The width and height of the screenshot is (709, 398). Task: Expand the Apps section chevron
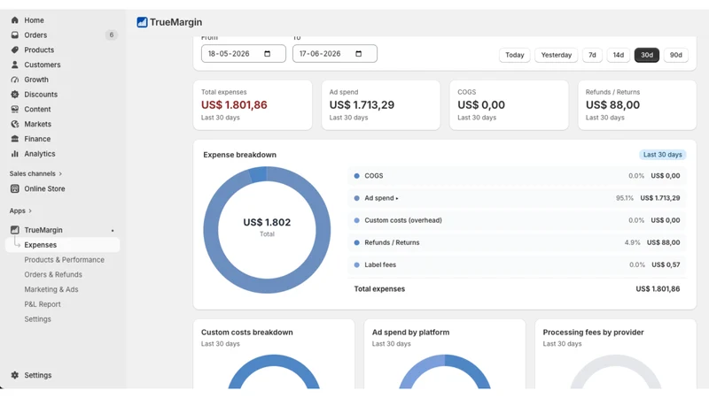click(30, 210)
